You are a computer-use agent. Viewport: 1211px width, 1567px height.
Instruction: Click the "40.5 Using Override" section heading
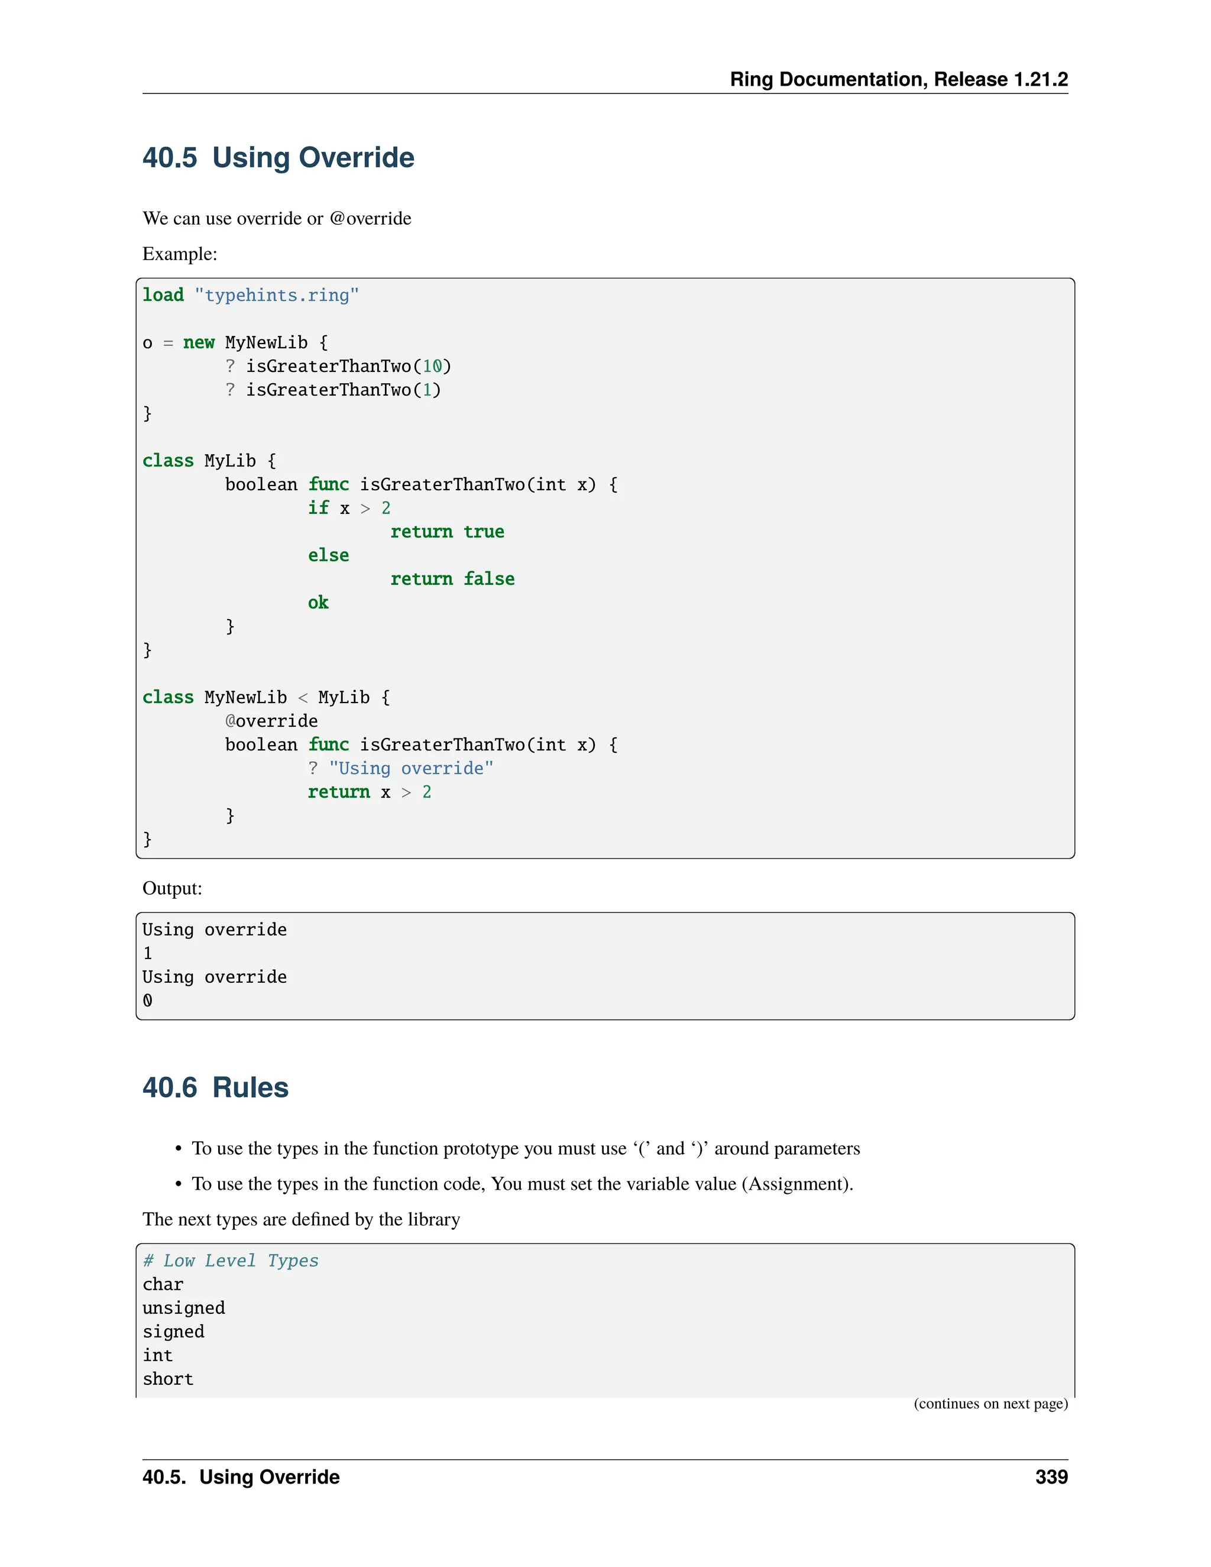(x=279, y=158)
